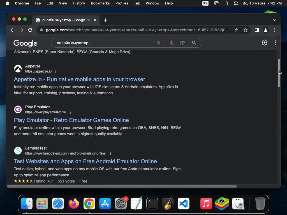The image size is (287, 215).
Task: Open the View menu
Action: 63,3
